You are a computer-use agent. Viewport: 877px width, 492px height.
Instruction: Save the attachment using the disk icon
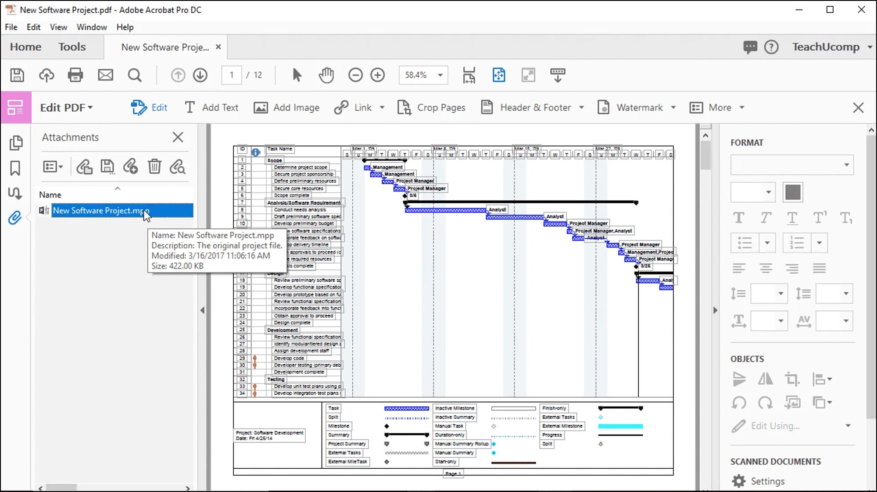tap(107, 167)
